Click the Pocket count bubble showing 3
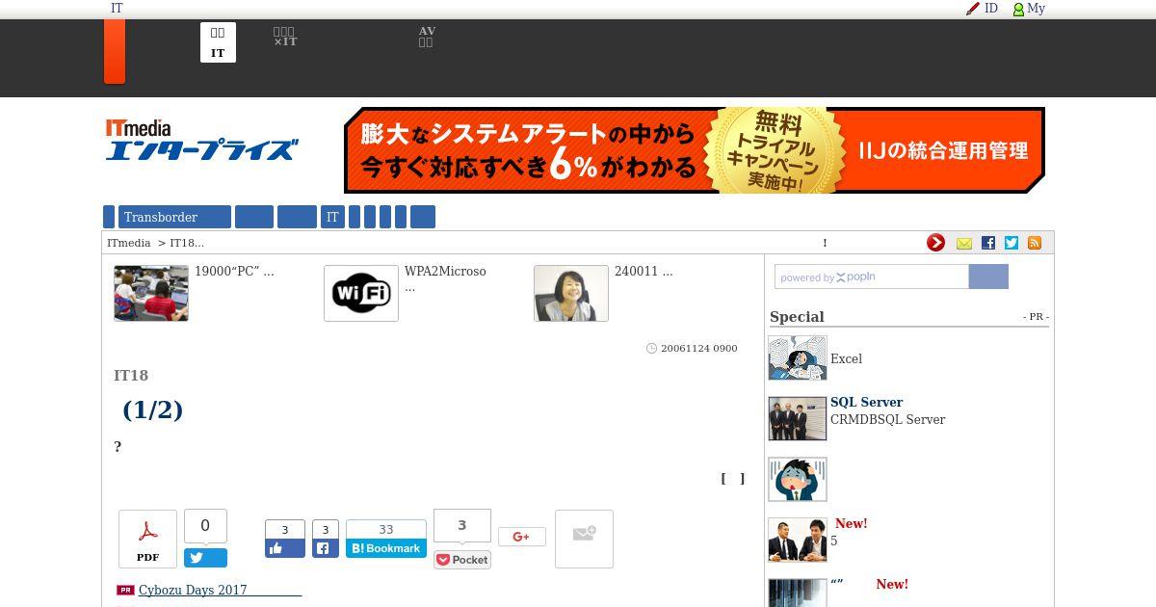Viewport: 1156px width, 607px height. (462, 526)
